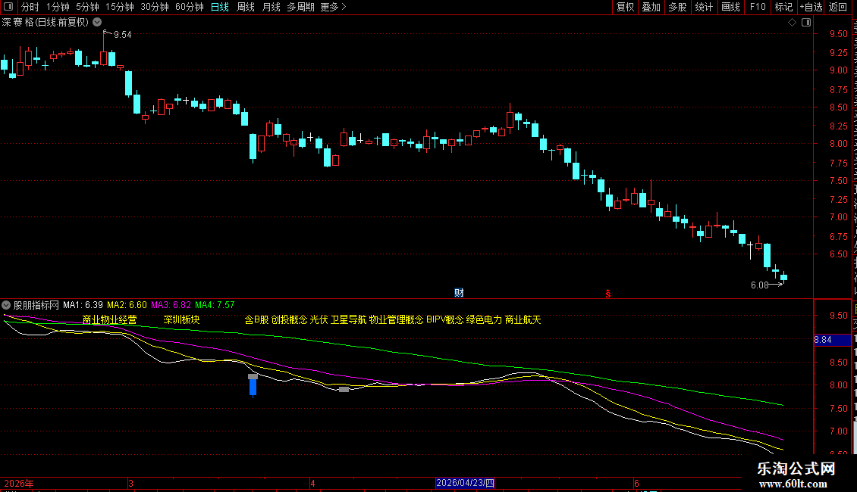
Task: Expand the 更多 periods menu
Action: click(334, 7)
